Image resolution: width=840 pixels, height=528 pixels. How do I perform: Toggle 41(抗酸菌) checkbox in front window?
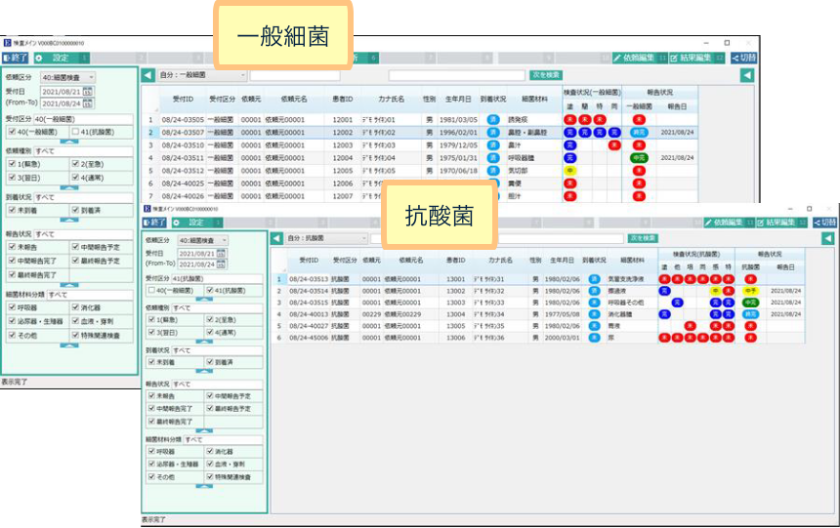coord(207,290)
